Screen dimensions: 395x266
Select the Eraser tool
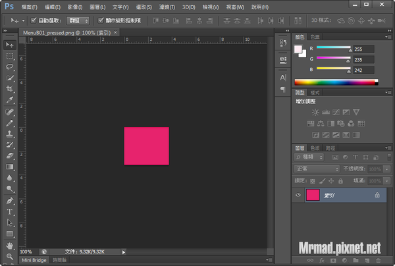coord(10,155)
